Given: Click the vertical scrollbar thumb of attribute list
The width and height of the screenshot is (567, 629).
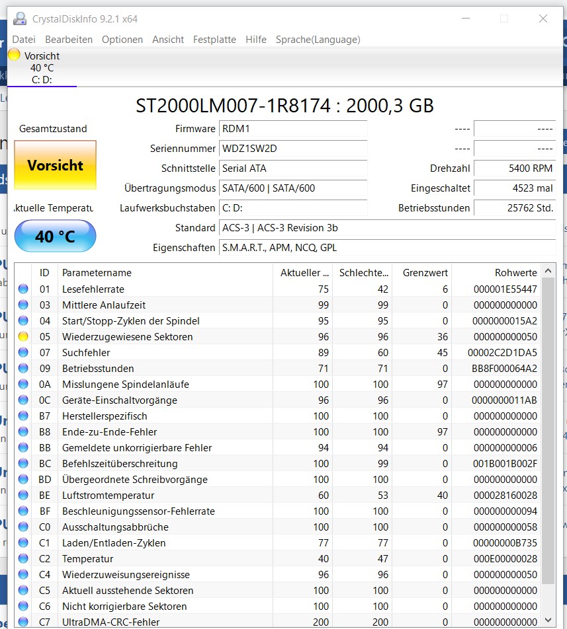Looking at the screenshot, I should [x=548, y=431].
